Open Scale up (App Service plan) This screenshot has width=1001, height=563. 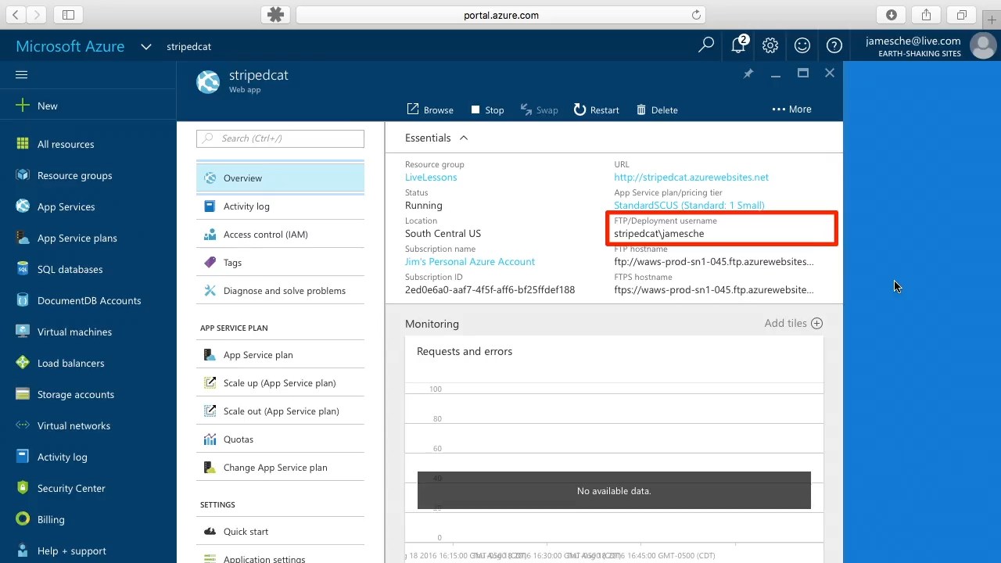coord(280,383)
